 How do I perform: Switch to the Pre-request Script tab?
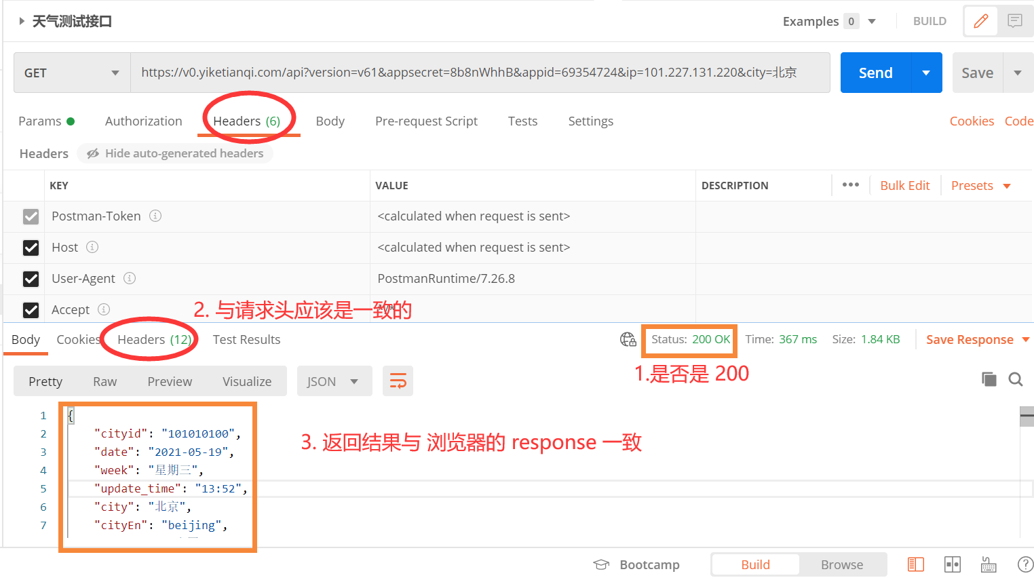(x=426, y=121)
